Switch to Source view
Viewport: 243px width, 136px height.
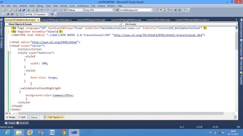33,117
